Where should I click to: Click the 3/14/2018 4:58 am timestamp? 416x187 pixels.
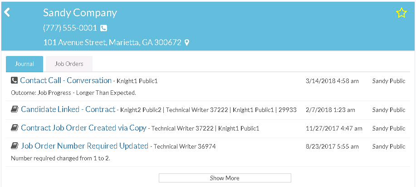coord(332,81)
